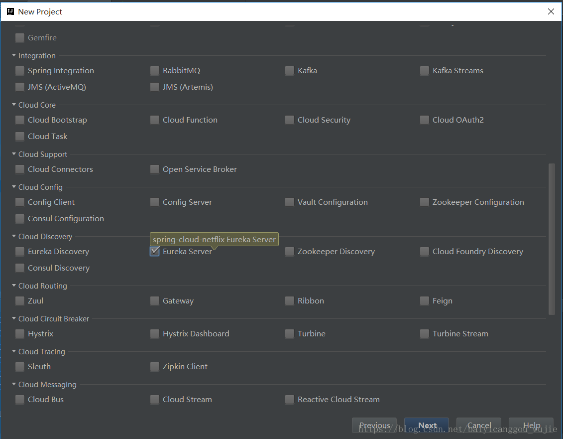Tick Zipkin Client checkbox
This screenshot has width=563, height=439.
155,366
